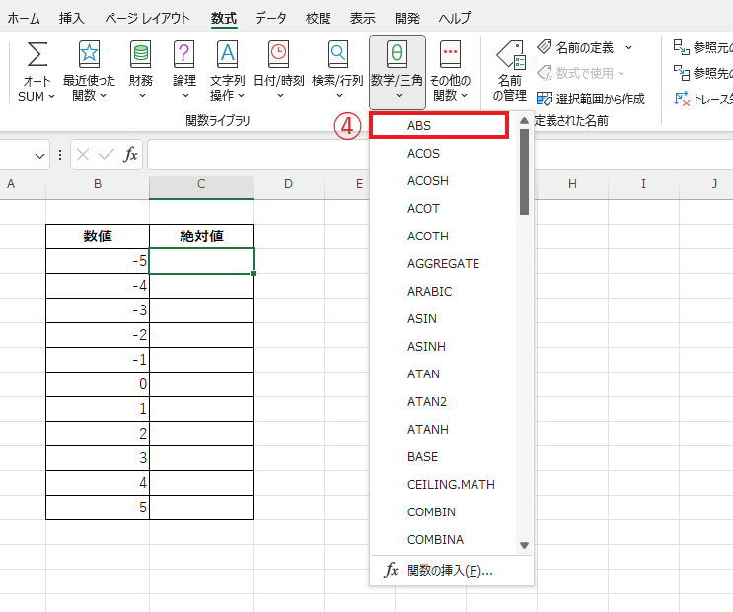This screenshot has width=733, height=612.
Task: Open the Lookup (検索/行列) functions icon
Action: (337, 55)
